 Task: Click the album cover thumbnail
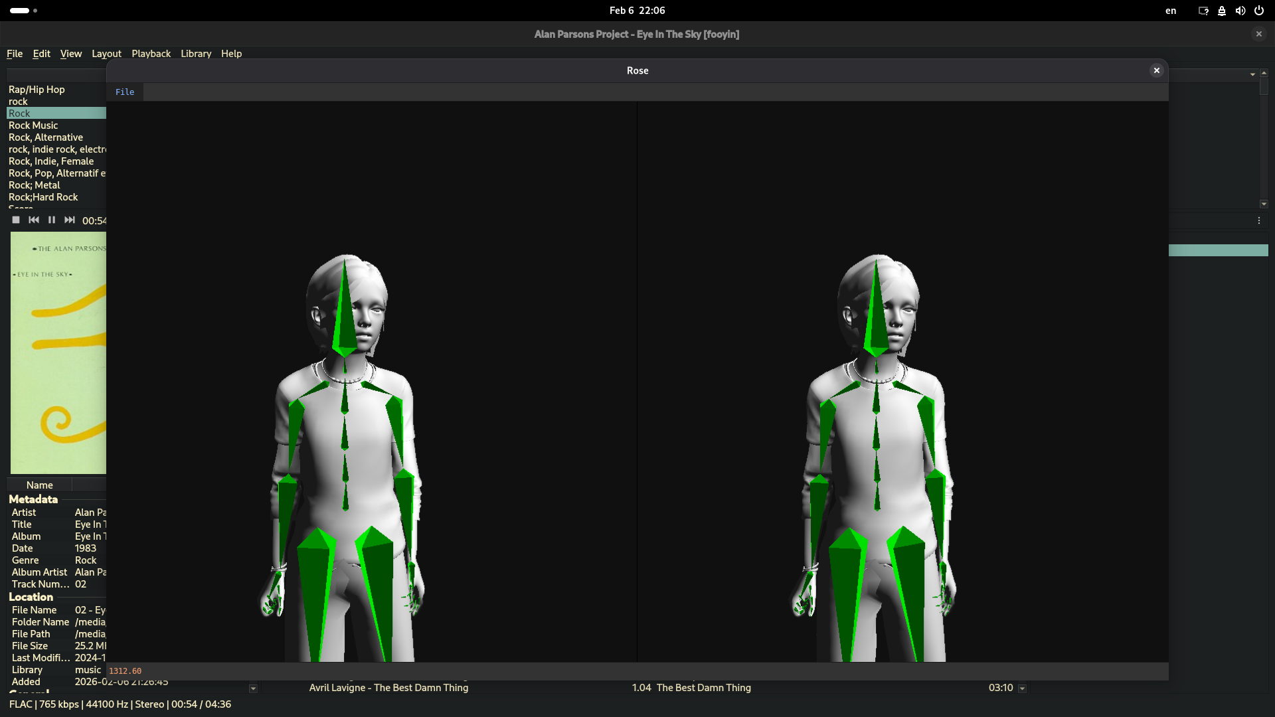click(x=58, y=352)
